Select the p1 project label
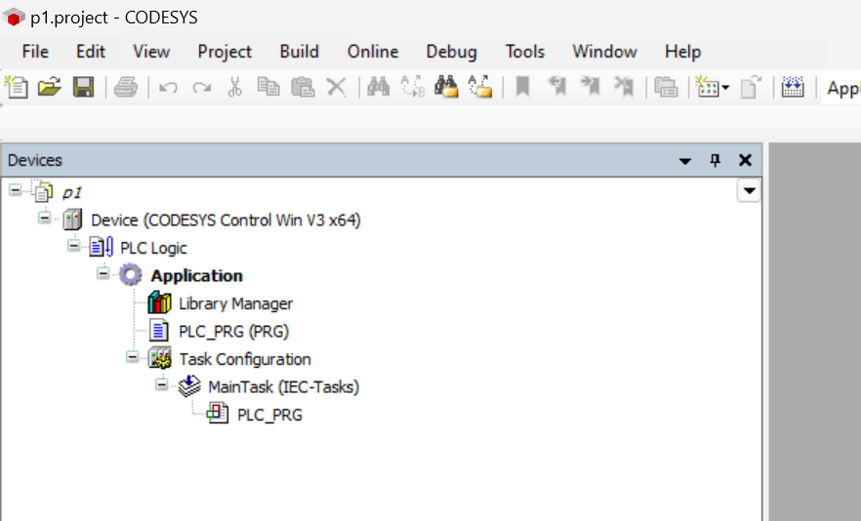This screenshot has width=861, height=521. click(x=72, y=193)
